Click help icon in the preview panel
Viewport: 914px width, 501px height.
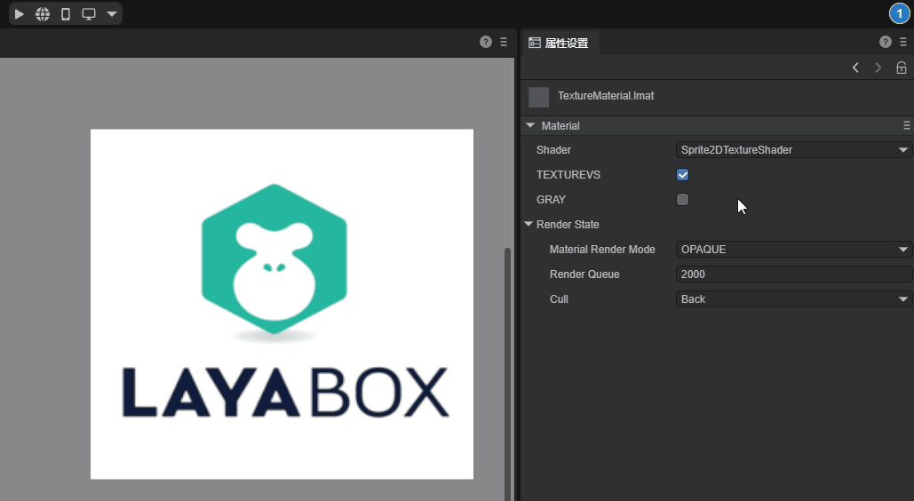click(486, 42)
